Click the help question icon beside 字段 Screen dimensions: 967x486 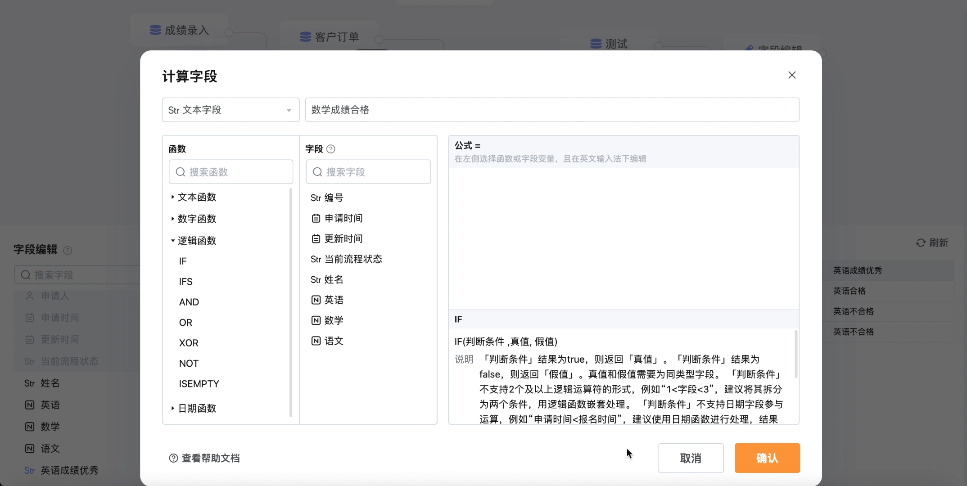pos(331,149)
